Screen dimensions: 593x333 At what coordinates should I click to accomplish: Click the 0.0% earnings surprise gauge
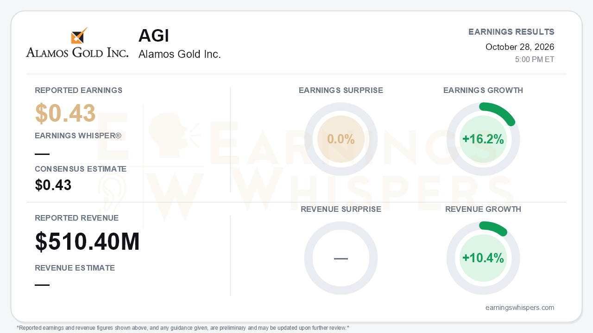coord(341,139)
